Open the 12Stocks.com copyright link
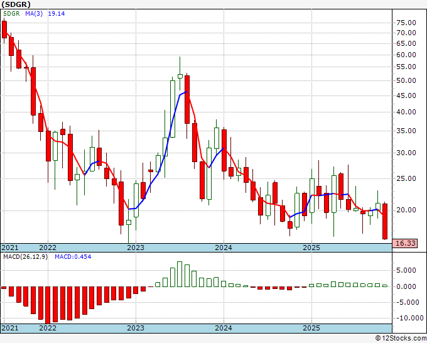Viewport: 427px width, 343px height. pyautogui.click(x=401, y=339)
